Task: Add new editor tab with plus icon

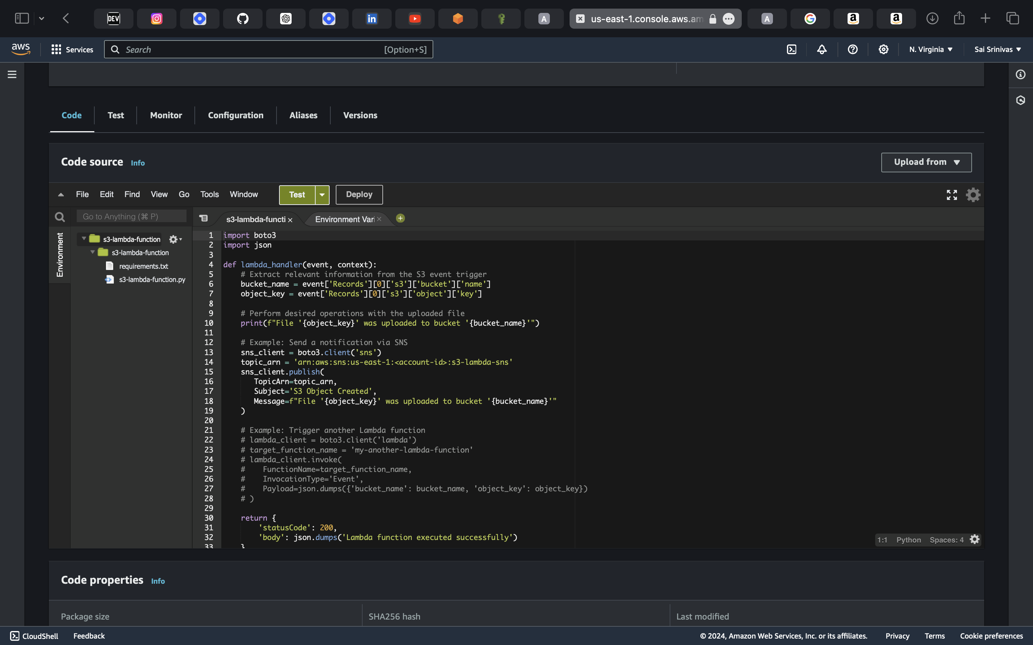Action: click(400, 219)
